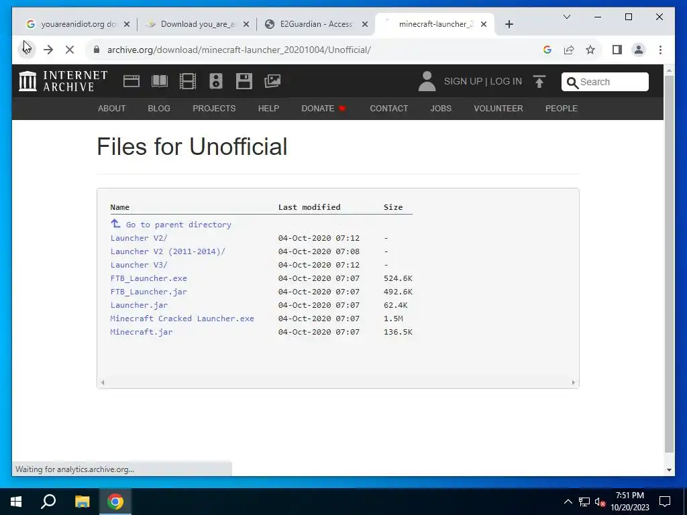687x515 pixels.
Task: Click the user avatar icon beside Sign Up
Action: pos(427,81)
